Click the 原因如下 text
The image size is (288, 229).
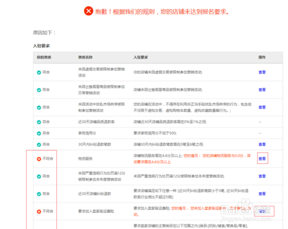tap(44, 33)
